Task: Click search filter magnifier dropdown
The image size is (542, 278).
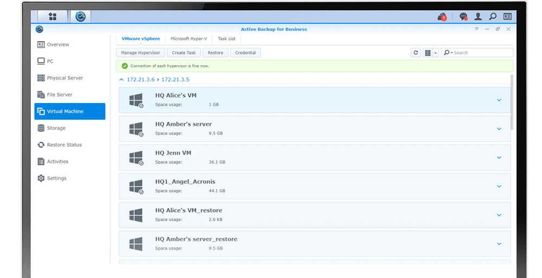Action: 448,53
